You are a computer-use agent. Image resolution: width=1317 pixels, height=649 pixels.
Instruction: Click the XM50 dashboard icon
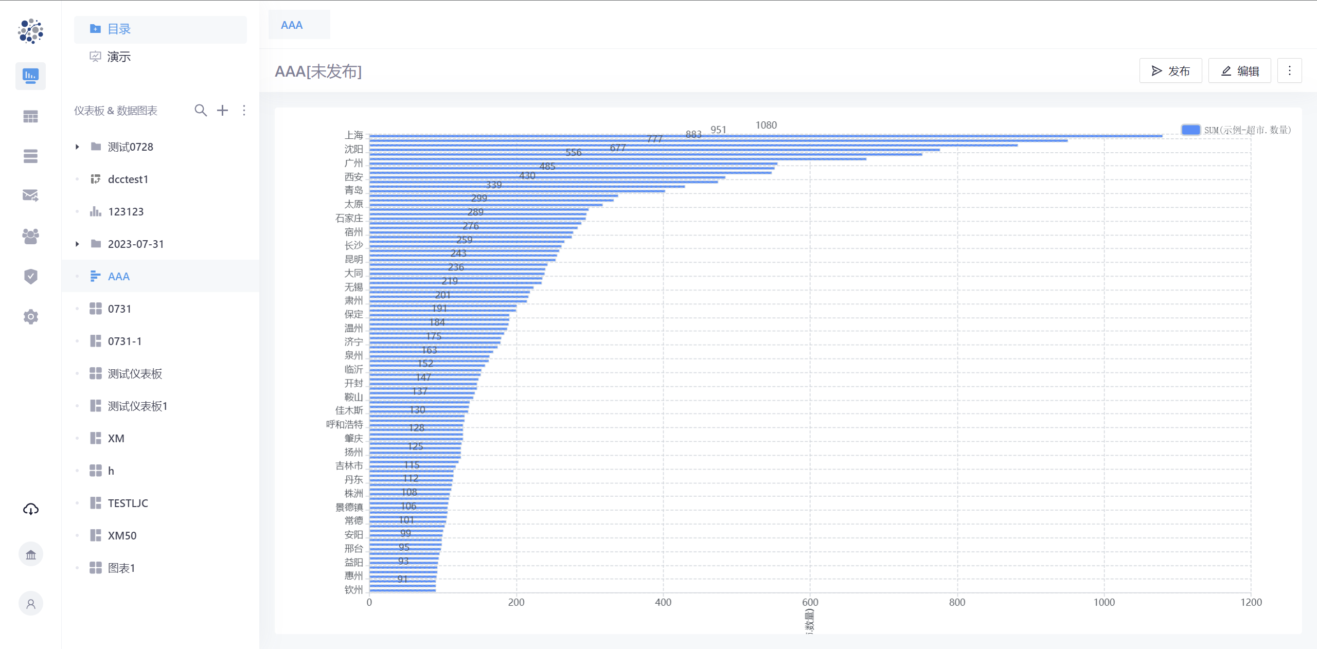(96, 535)
